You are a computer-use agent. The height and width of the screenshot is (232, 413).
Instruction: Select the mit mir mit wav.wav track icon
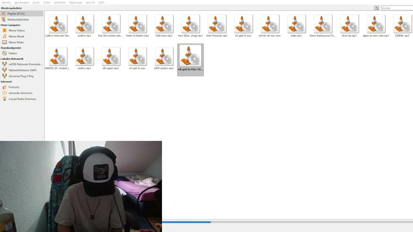pos(270,24)
